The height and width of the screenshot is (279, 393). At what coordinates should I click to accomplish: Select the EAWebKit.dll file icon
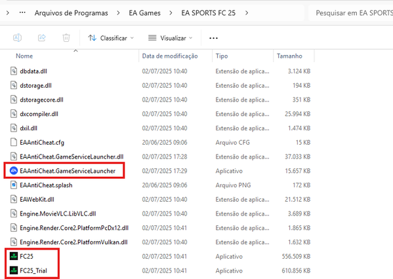coord(14,199)
